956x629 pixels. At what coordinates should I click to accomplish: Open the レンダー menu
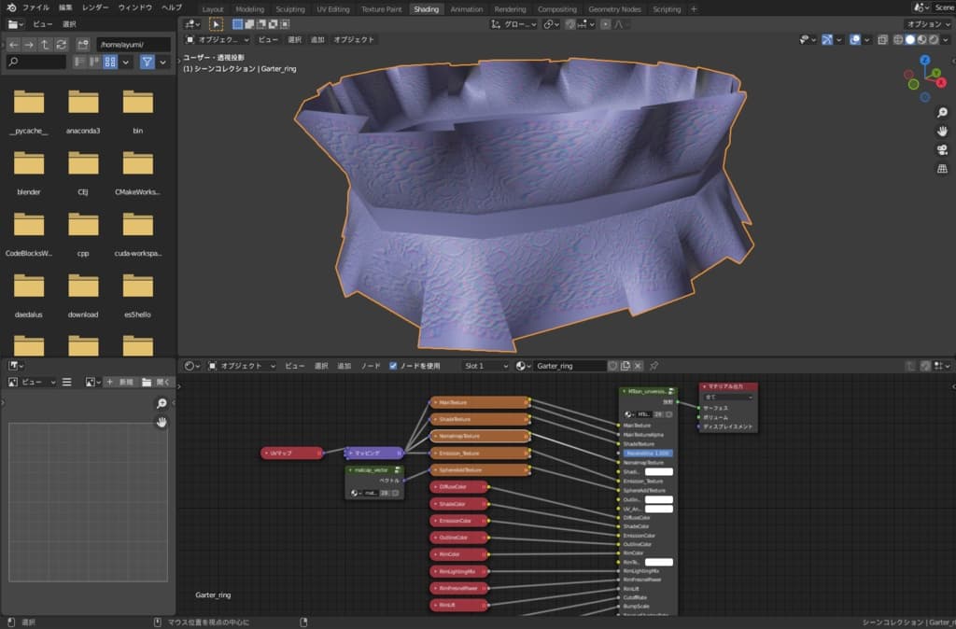[x=95, y=7]
